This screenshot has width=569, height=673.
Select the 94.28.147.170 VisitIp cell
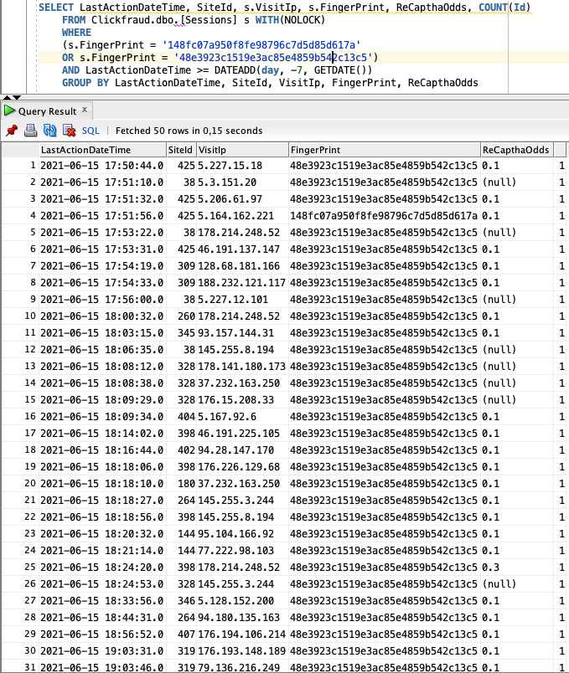tap(242, 450)
